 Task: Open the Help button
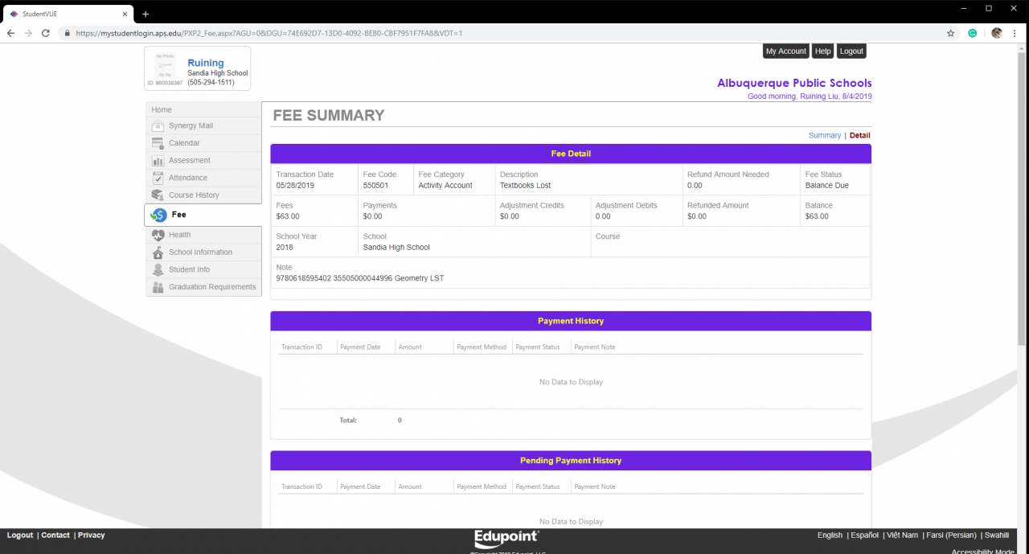(822, 51)
